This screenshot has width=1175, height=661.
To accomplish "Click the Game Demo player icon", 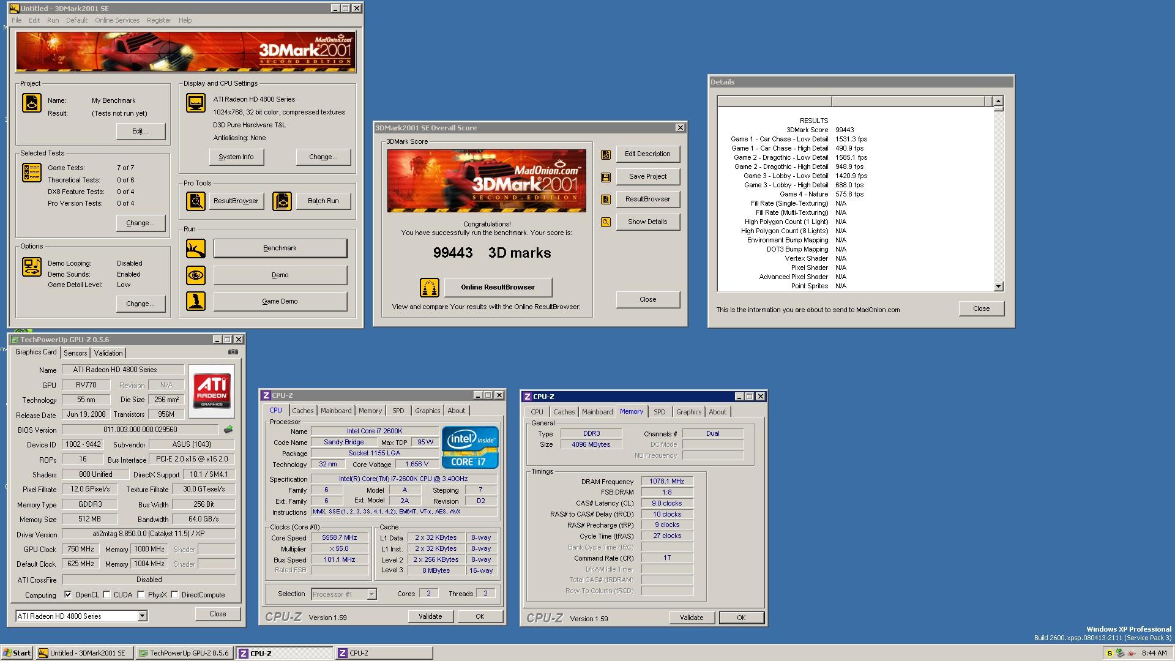I will pyautogui.click(x=196, y=301).
